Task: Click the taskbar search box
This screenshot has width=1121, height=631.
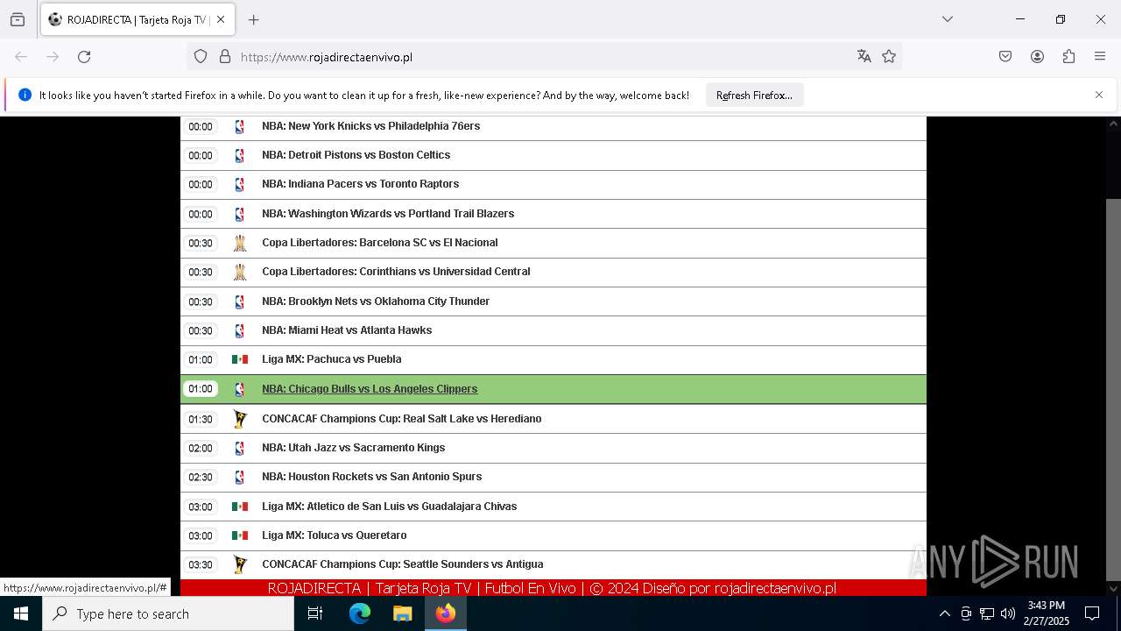Action: (168, 613)
